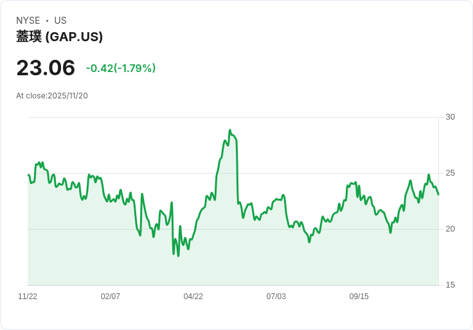Click the 02/07 x-axis date label
This screenshot has height=330, width=473.
pyautogui.click(x=111, y=297)
